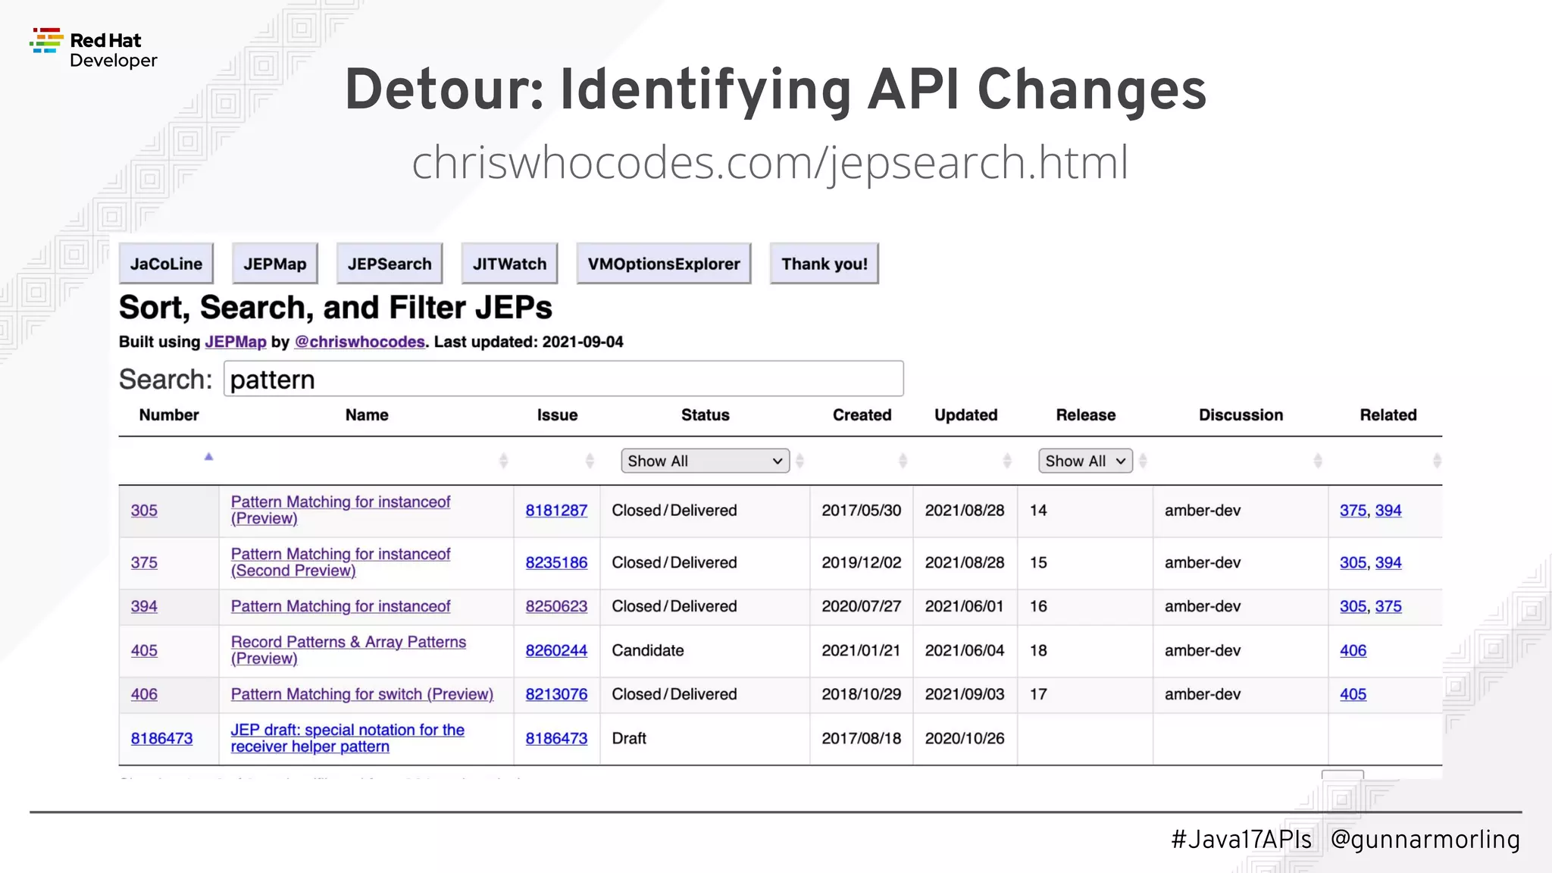This screenshot has width=1552, height=873.
Task: Open related link 375 in row 394
Action: (1388, 607)
